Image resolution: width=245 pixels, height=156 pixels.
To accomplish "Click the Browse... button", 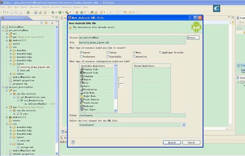I will [x=193, y=38].
